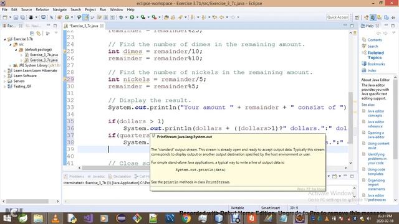Open the Visual Studio taskbar icon
The width and height of the screenshot is (399, 224).
point(88,218)
